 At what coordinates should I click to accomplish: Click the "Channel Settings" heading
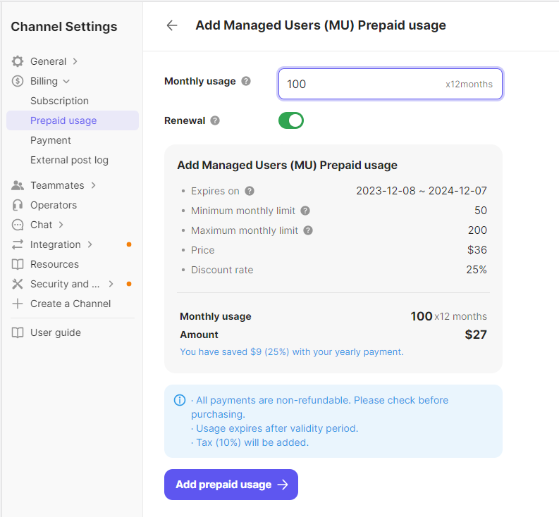point(64,27)
